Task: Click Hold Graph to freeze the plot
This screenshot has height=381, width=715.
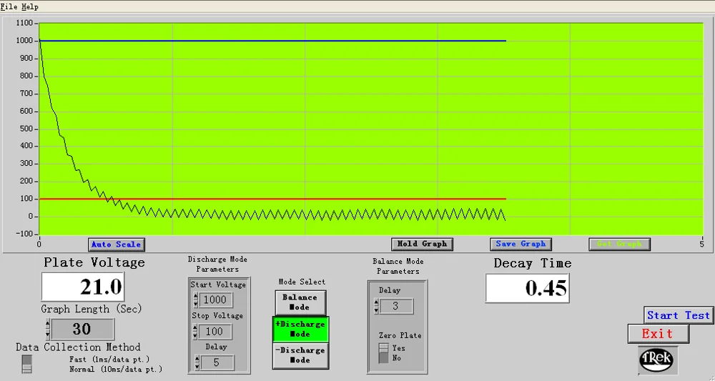Action: (x=422, y=244)
